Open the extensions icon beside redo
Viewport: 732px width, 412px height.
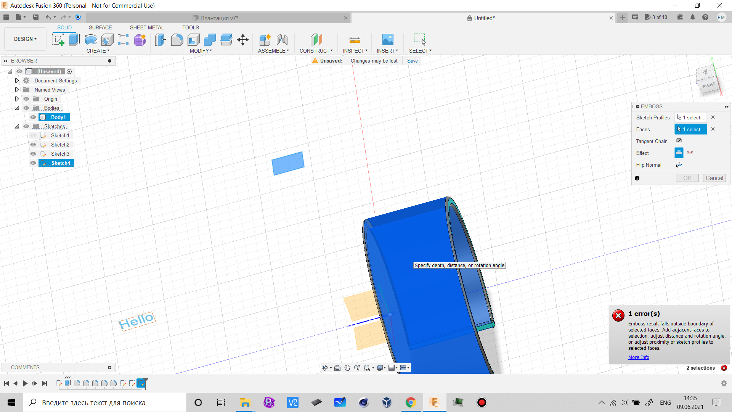click(78, 17)
